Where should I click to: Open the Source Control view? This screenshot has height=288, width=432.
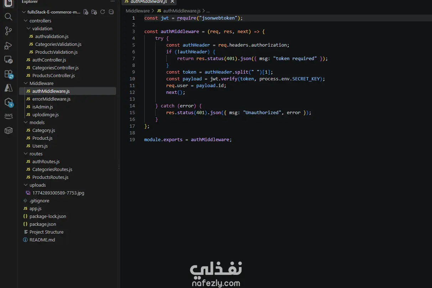(9, 31)
